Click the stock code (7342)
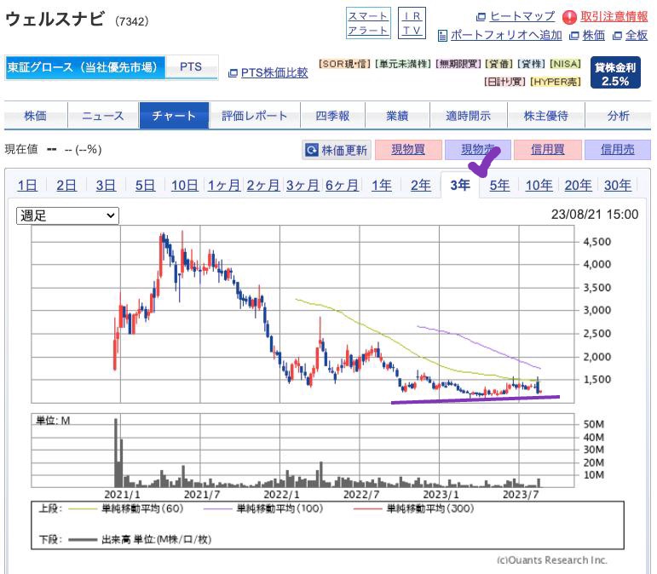The width and height of the screenshot is (657, 574). point(132,21)
